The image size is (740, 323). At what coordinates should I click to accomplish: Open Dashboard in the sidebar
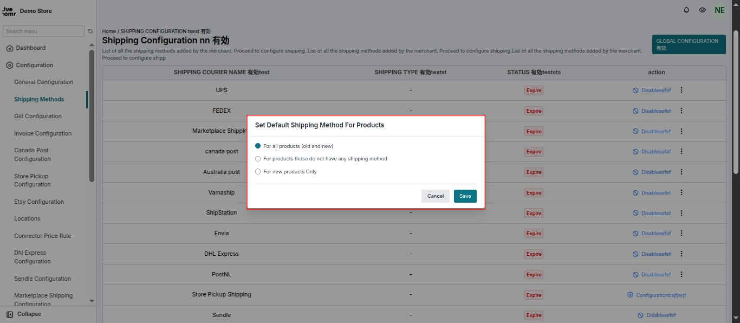(31, 48)
